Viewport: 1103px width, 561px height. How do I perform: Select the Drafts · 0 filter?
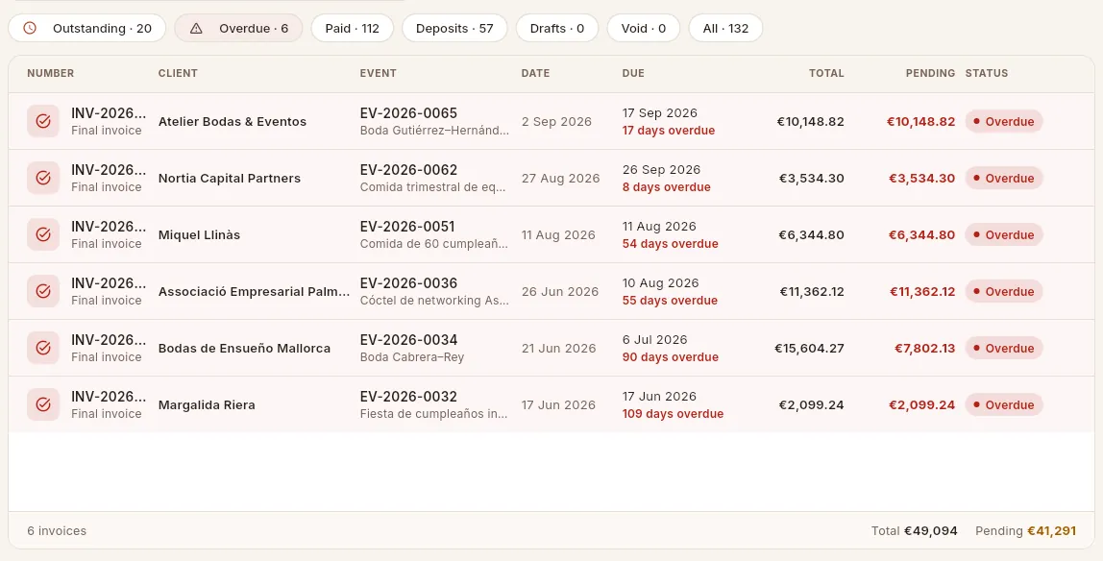[557, 28]
